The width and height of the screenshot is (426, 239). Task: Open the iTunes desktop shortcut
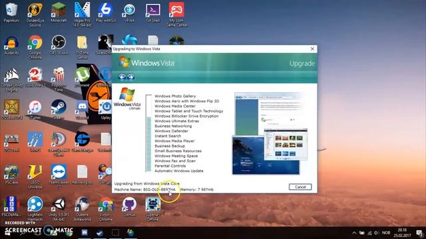[x=35, y=110]
